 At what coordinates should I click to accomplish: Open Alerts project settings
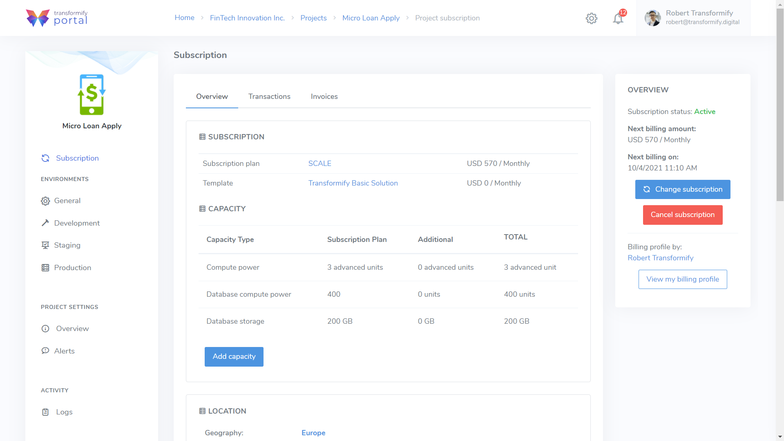point(65,351)
